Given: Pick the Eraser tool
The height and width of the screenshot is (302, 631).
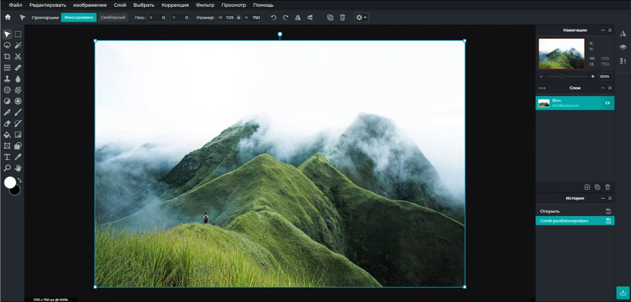Looking at the screenshot, I should [x=7, y=123].
